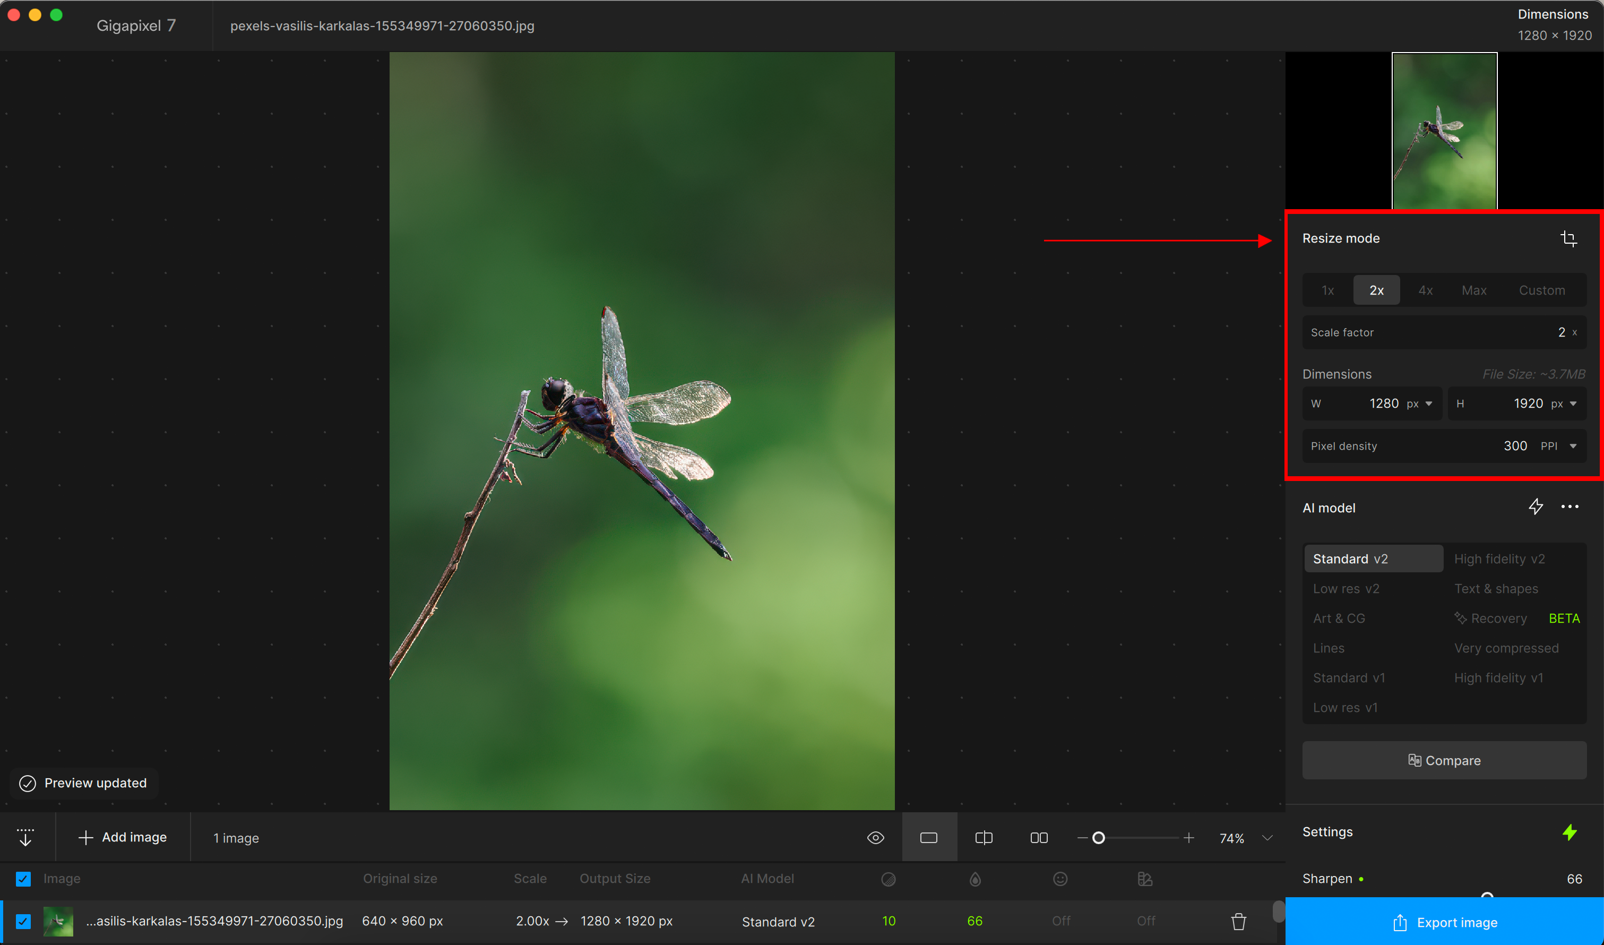This screenshot has width=1604, height=945.
Task: Click the green Settings lightning icon
Action: tap(1569, 832)
